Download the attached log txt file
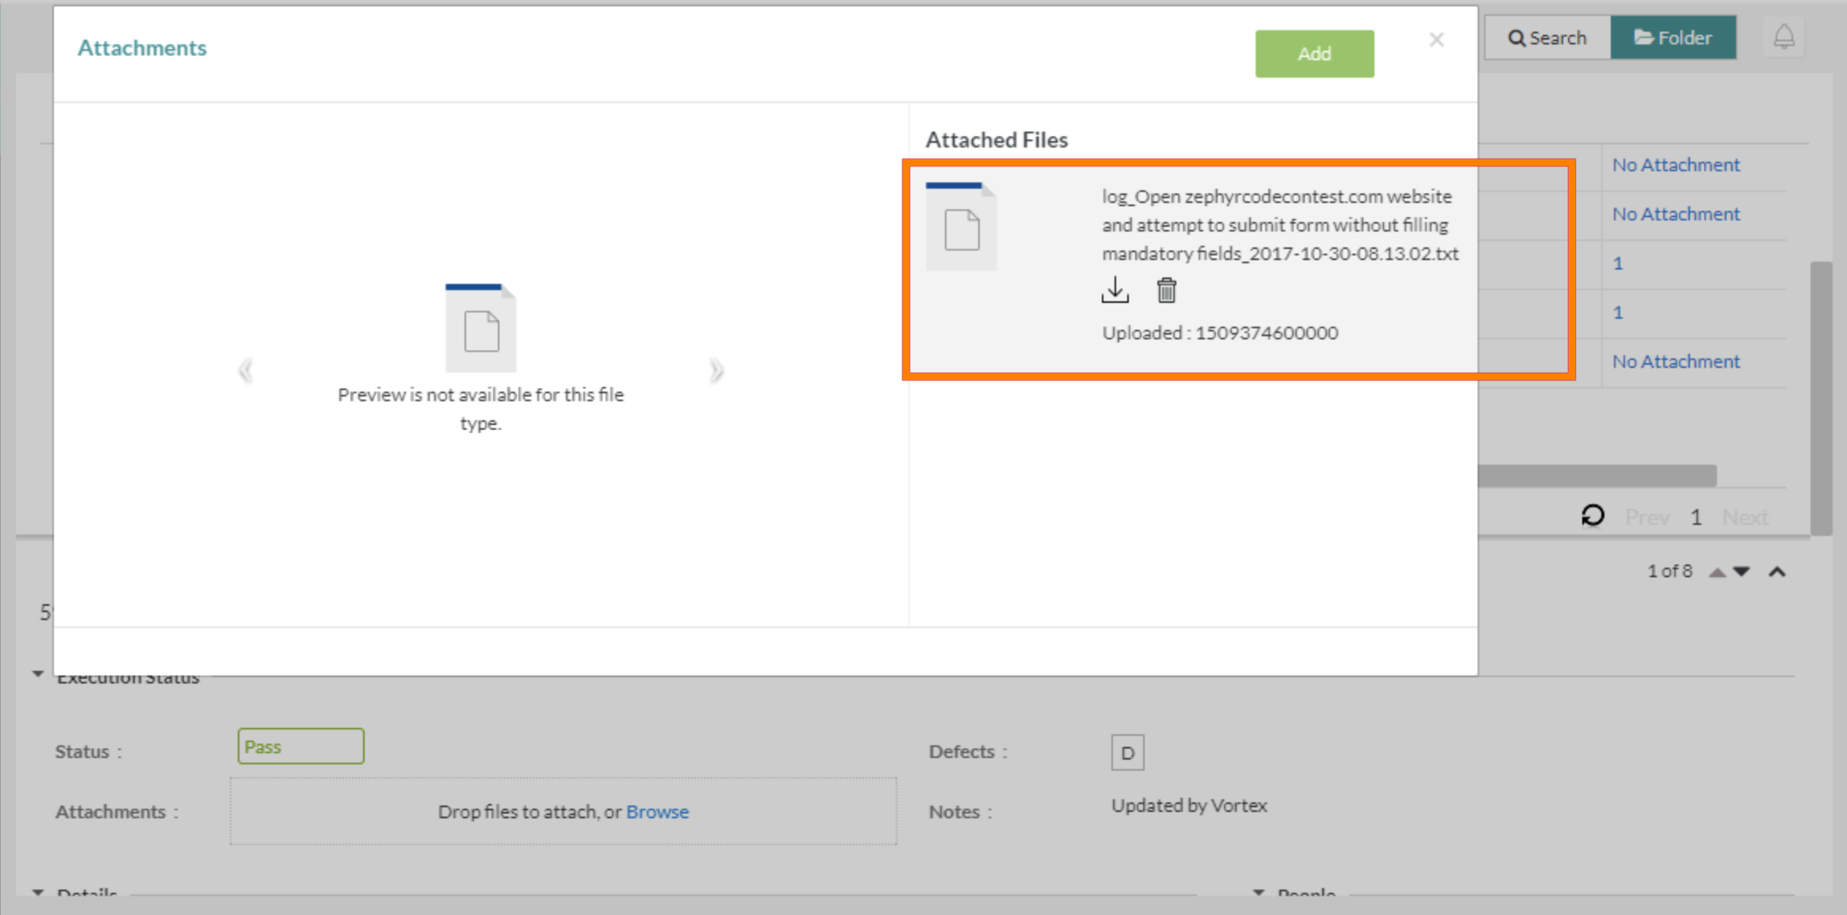Image resolution: width=1847 pixels, height=915 pixels. pyautogui.click(x=1115, y=290)
